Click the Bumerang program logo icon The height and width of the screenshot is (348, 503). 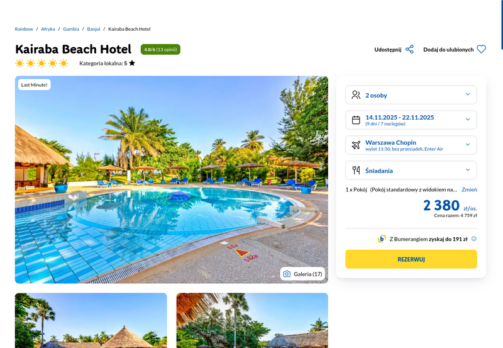click(382, 239)
